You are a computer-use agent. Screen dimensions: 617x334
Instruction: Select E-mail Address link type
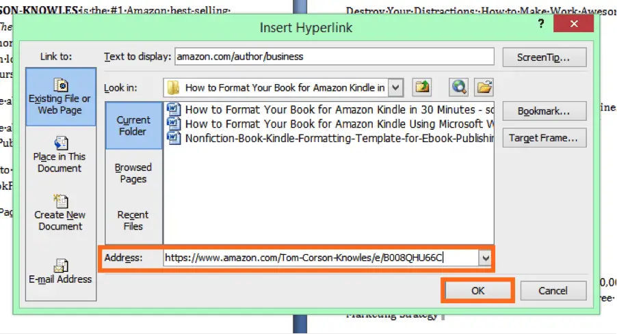click(60, 272)
